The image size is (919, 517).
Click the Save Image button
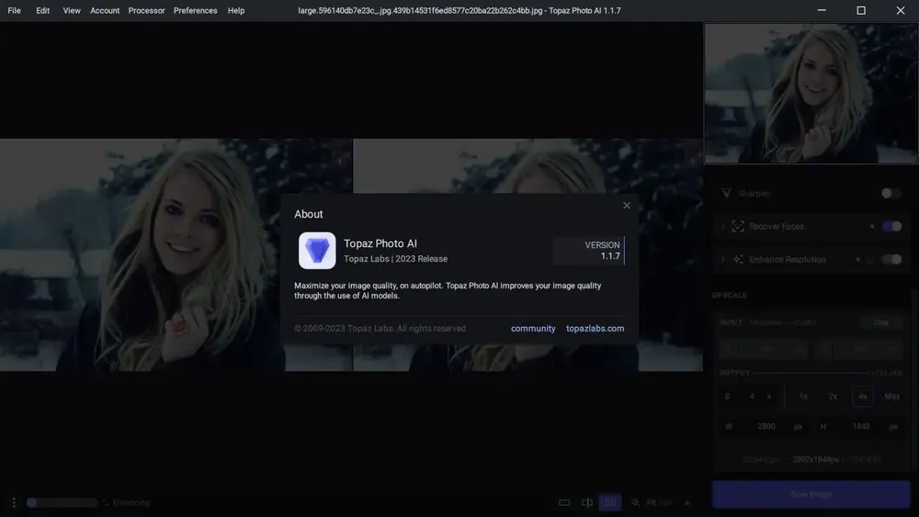[811, 495]
